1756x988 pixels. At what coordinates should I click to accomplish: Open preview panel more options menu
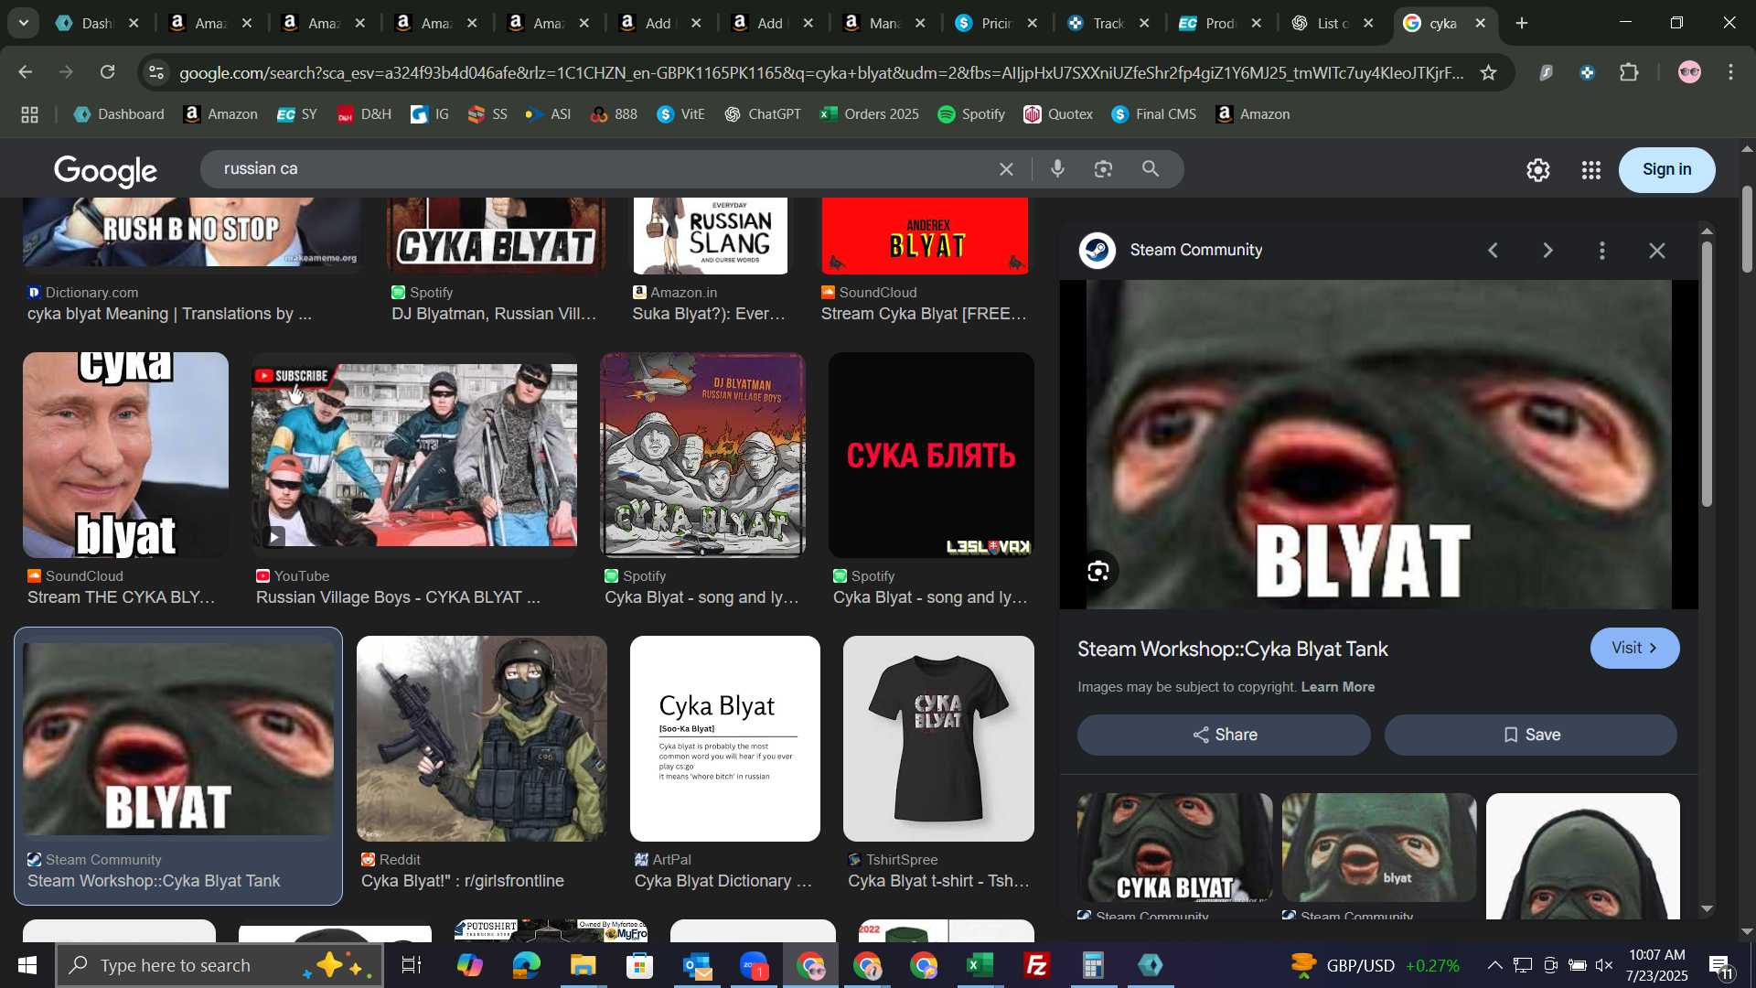pos(1602,251)
